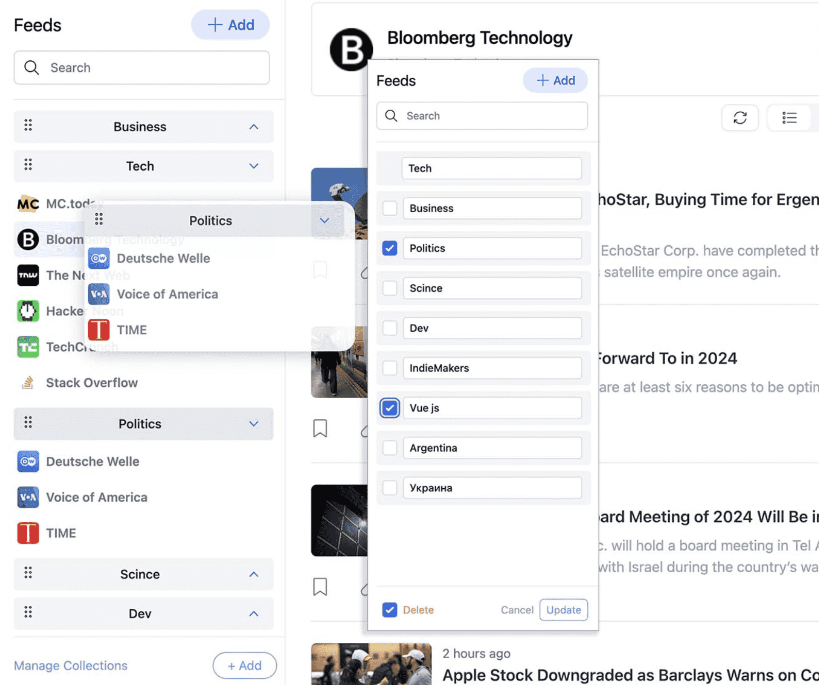
Task: Expand the Business collection chevron
Action: [x=254, y=127]
